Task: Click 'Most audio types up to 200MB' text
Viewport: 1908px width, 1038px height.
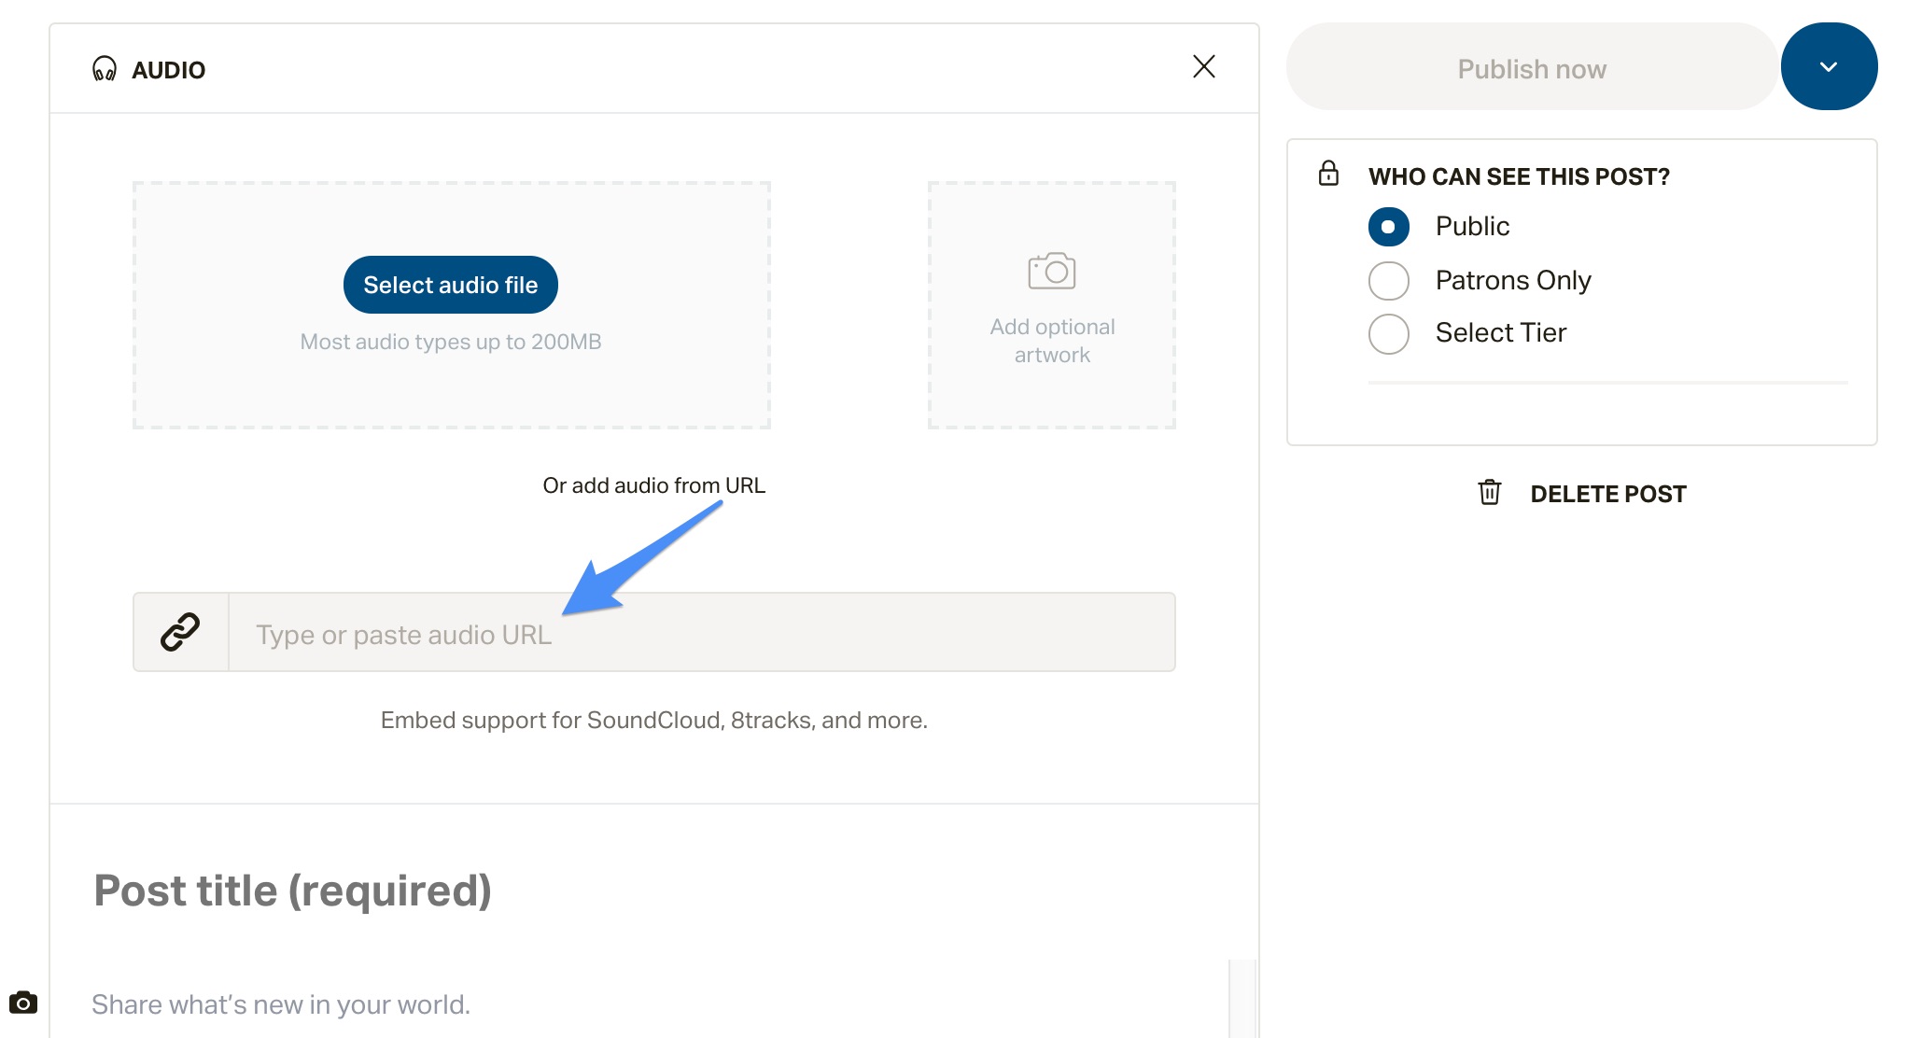Action: pyautogui.click(x=451, y=342)
